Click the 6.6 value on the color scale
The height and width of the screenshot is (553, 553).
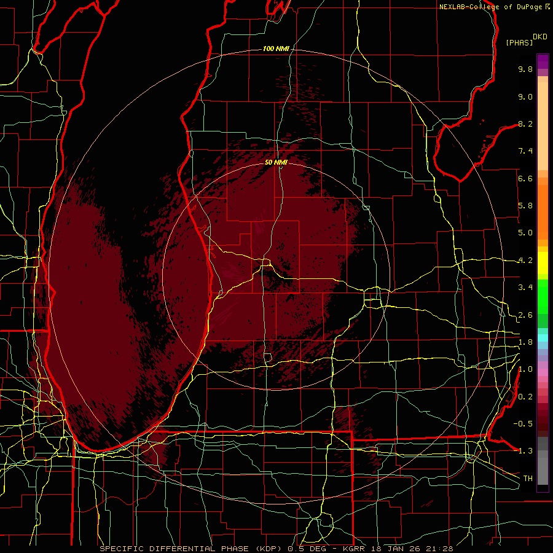coord(525,178)
